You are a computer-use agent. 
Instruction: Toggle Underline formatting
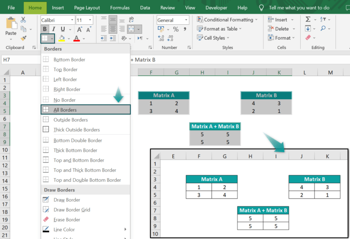[63, 29]
